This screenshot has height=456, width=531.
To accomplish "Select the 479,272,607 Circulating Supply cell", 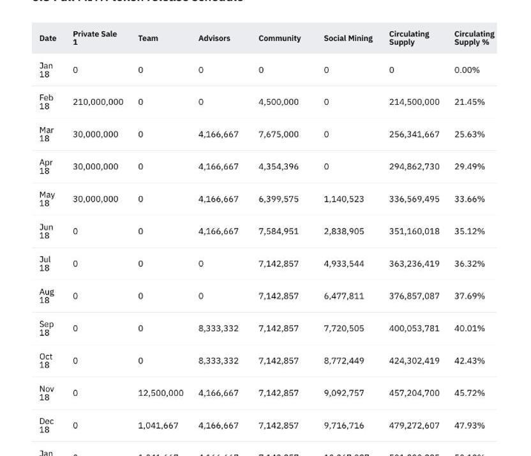I will pyautogui.click(x=414, y=425).
